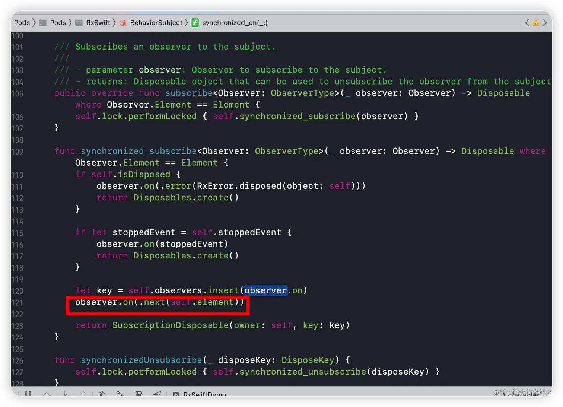Viewport: 563px width, 407px height.
Task: Click the Simulate Location arrow icon
Action: 157,393
